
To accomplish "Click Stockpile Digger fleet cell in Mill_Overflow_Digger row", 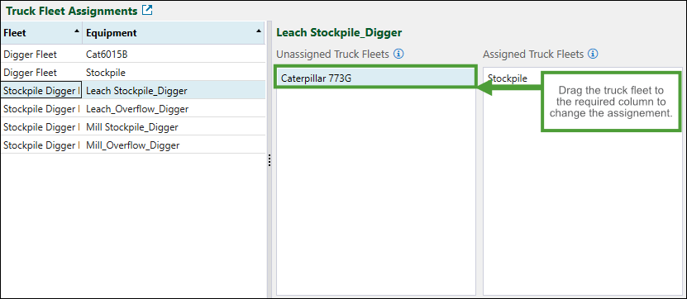I will coord(41,145).
